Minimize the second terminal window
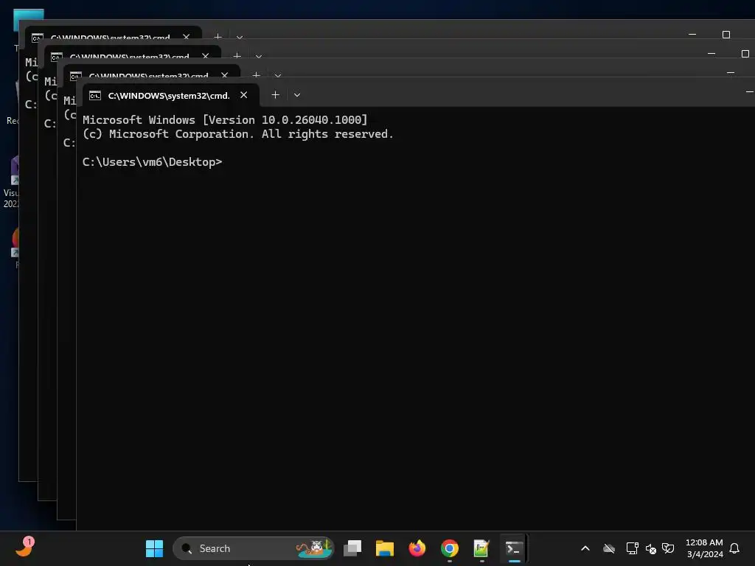Image resolution: width=755 pixels, height=566 pixels. (731, 73)
